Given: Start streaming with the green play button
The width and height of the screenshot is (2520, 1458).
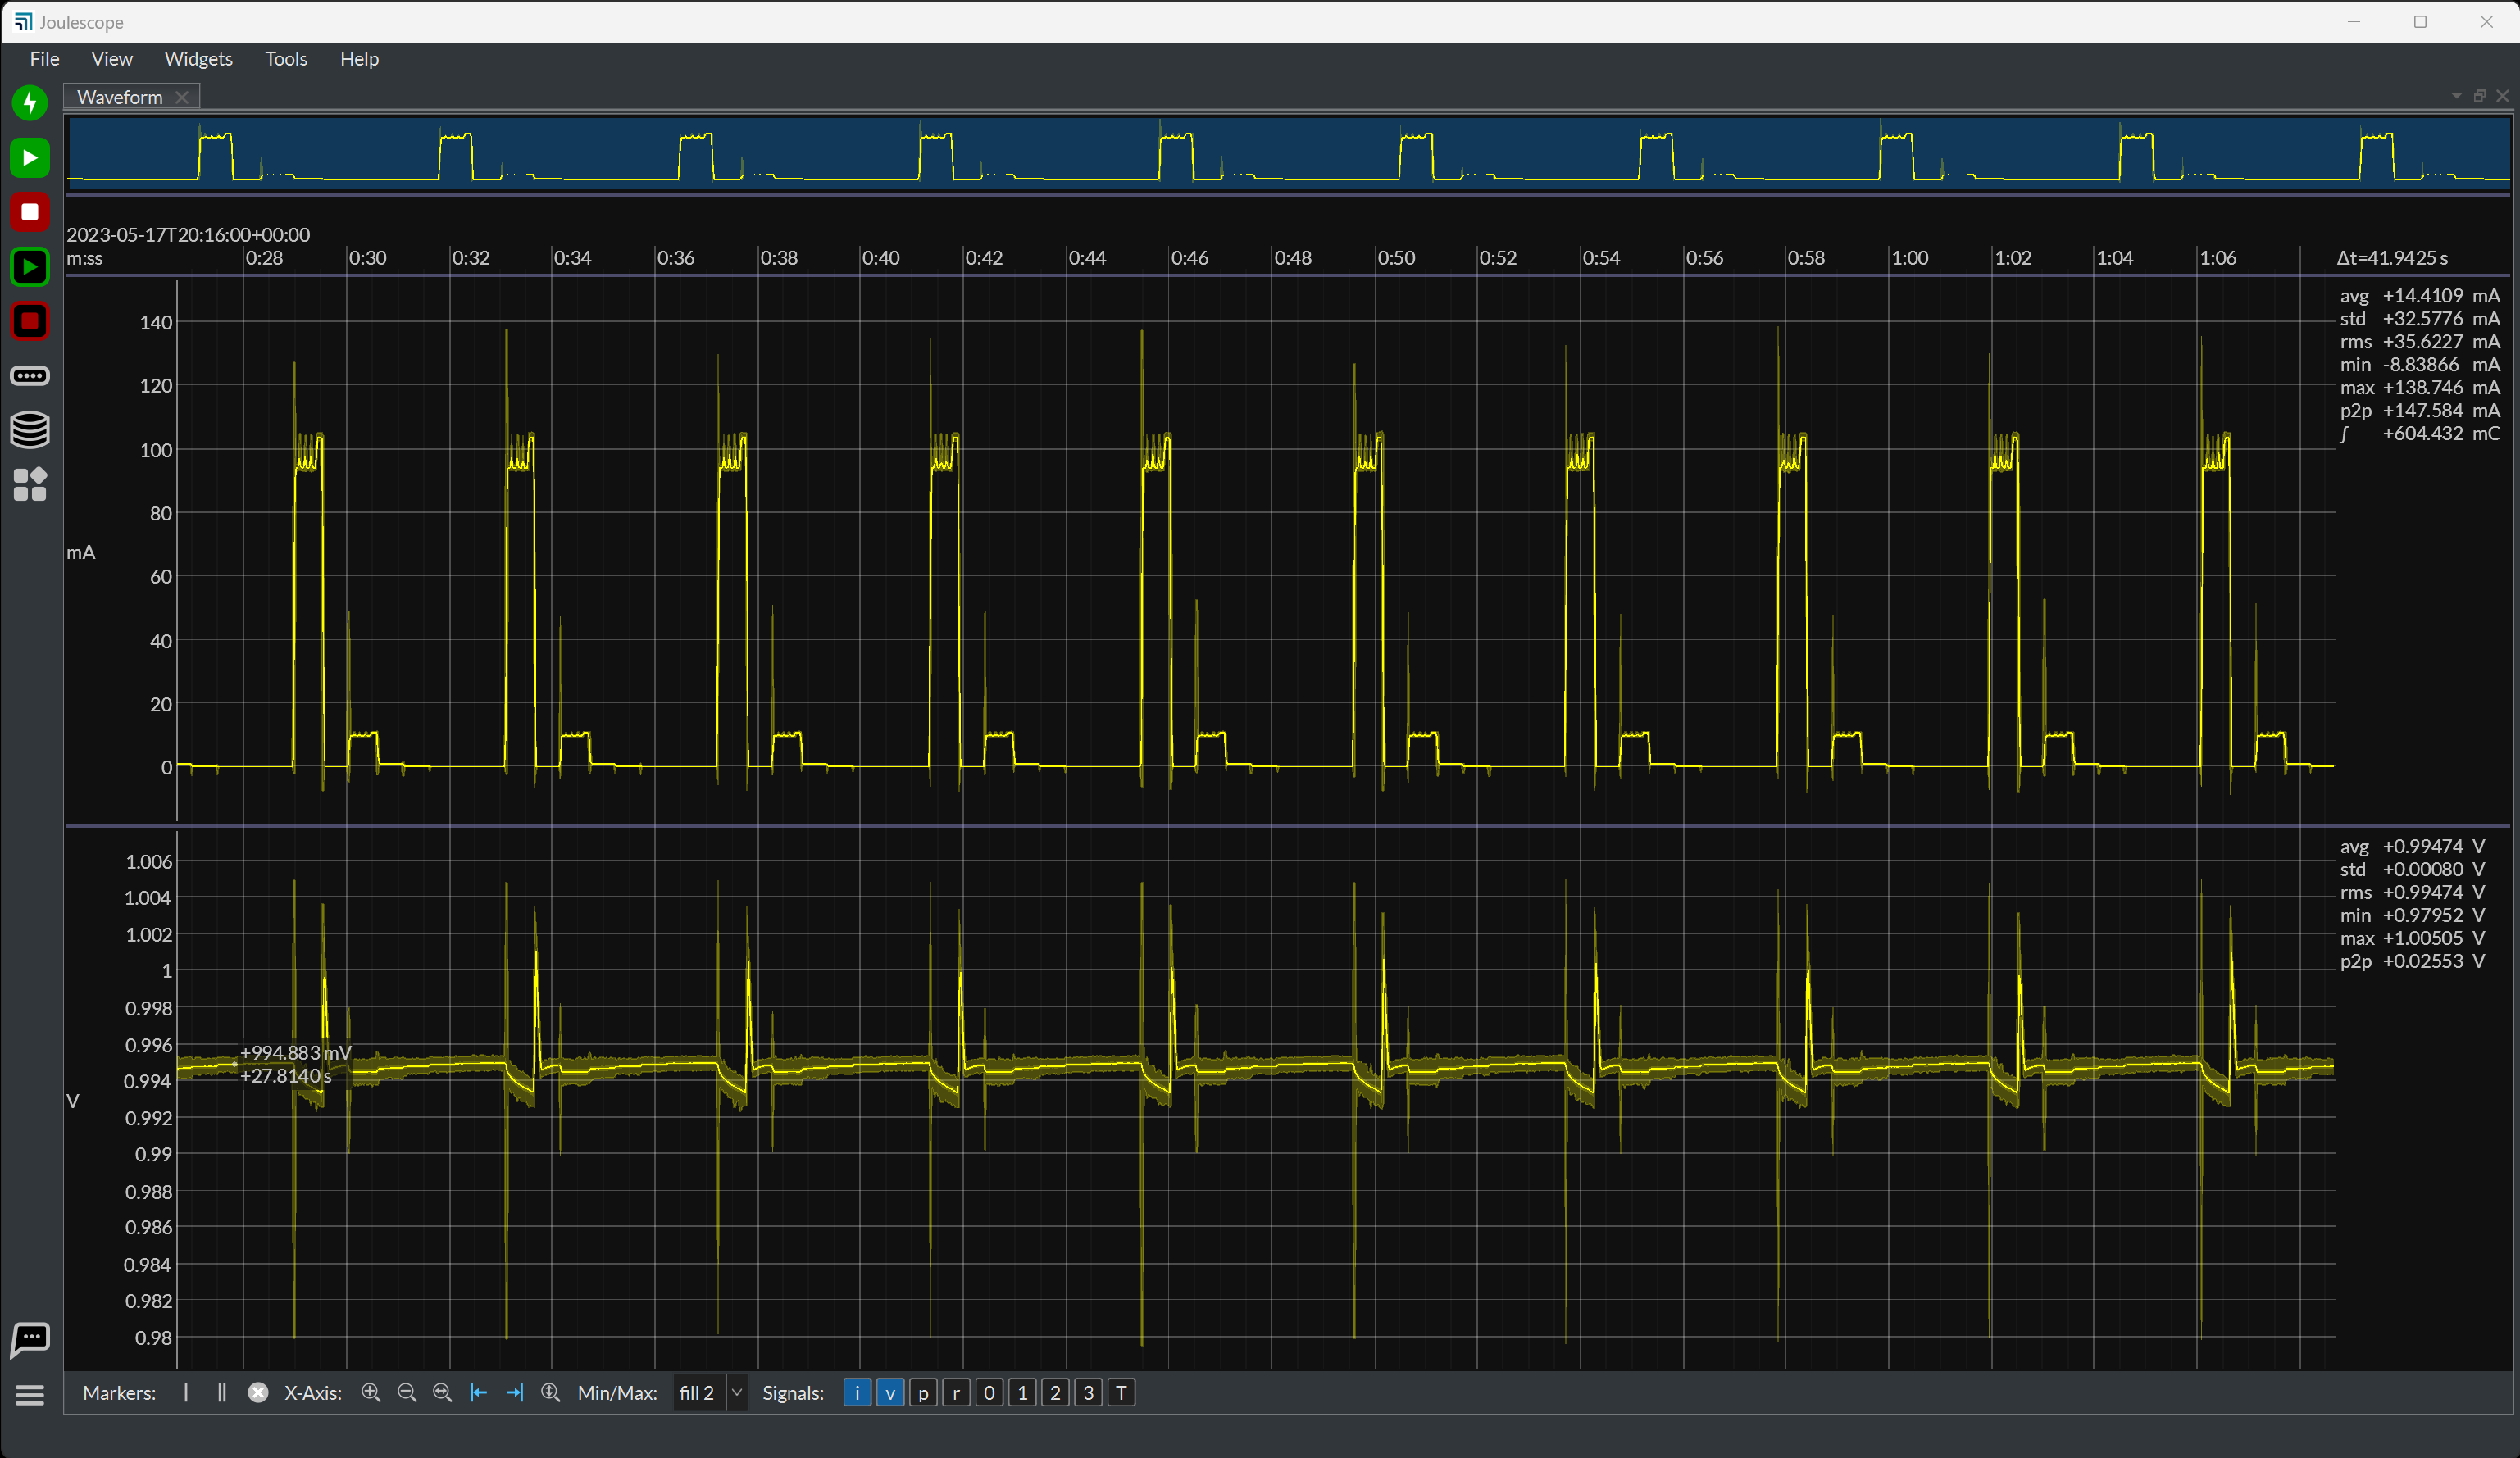Looking at the screenshot, I should pyautogui.click(x=30, y=158).
